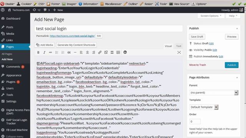Collapse the Page Attributes box
This screenshot has width=246, height=138.
237,77
